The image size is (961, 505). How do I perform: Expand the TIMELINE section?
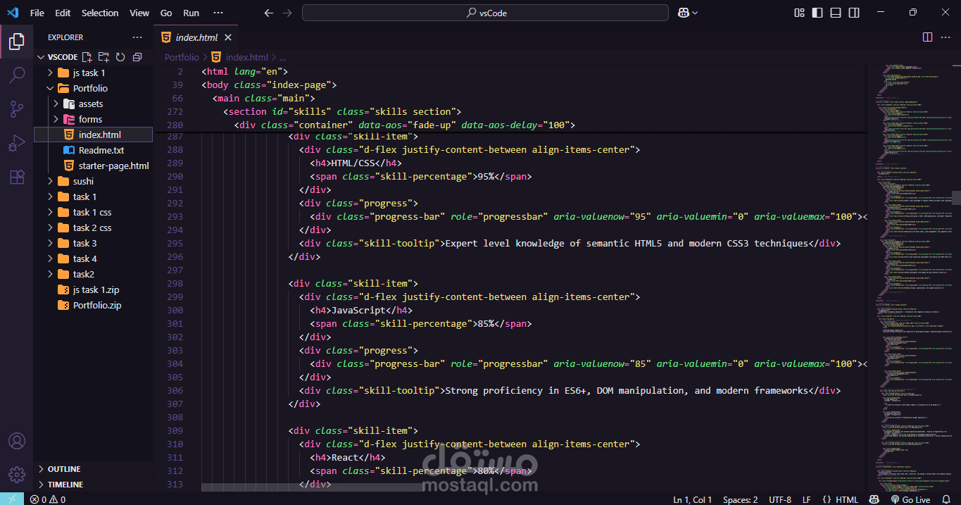point(93,485)
